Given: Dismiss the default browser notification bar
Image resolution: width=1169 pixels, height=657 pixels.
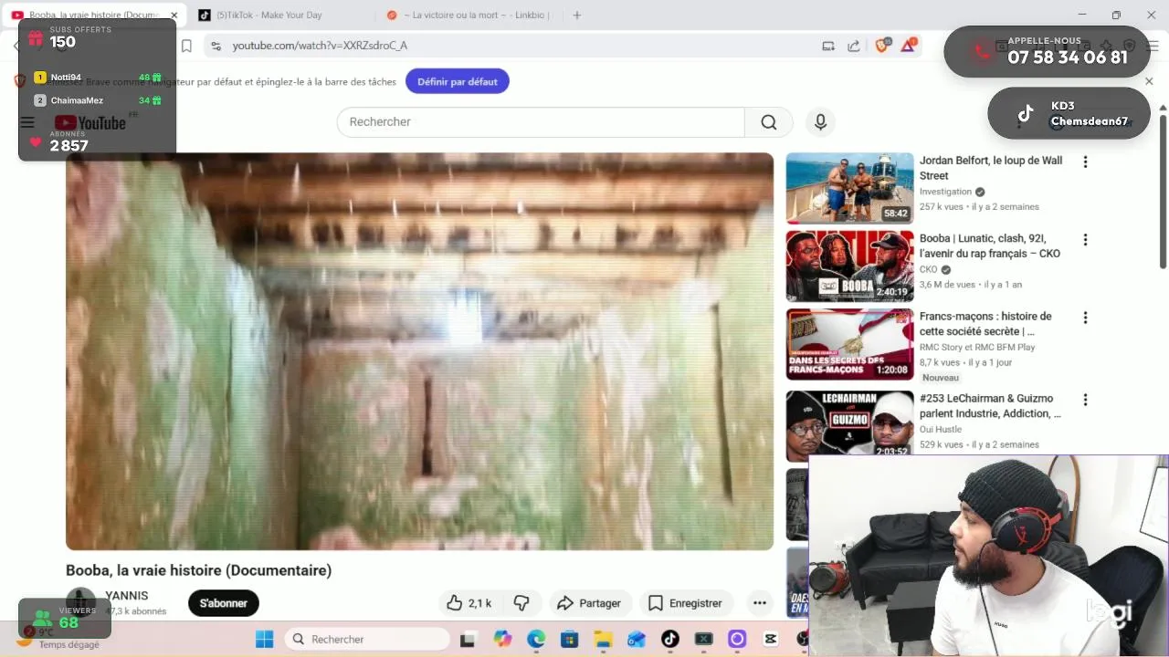Looking at the screenshot, I should [1149, 81].
